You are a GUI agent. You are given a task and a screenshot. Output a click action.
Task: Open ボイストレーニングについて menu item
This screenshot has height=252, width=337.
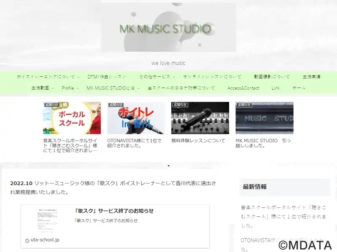pyautogui.click(x=46, y=77)
